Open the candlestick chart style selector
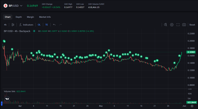The height and width of the screenshot is (109, 198). pyautogui.click(x=13, y=25)
